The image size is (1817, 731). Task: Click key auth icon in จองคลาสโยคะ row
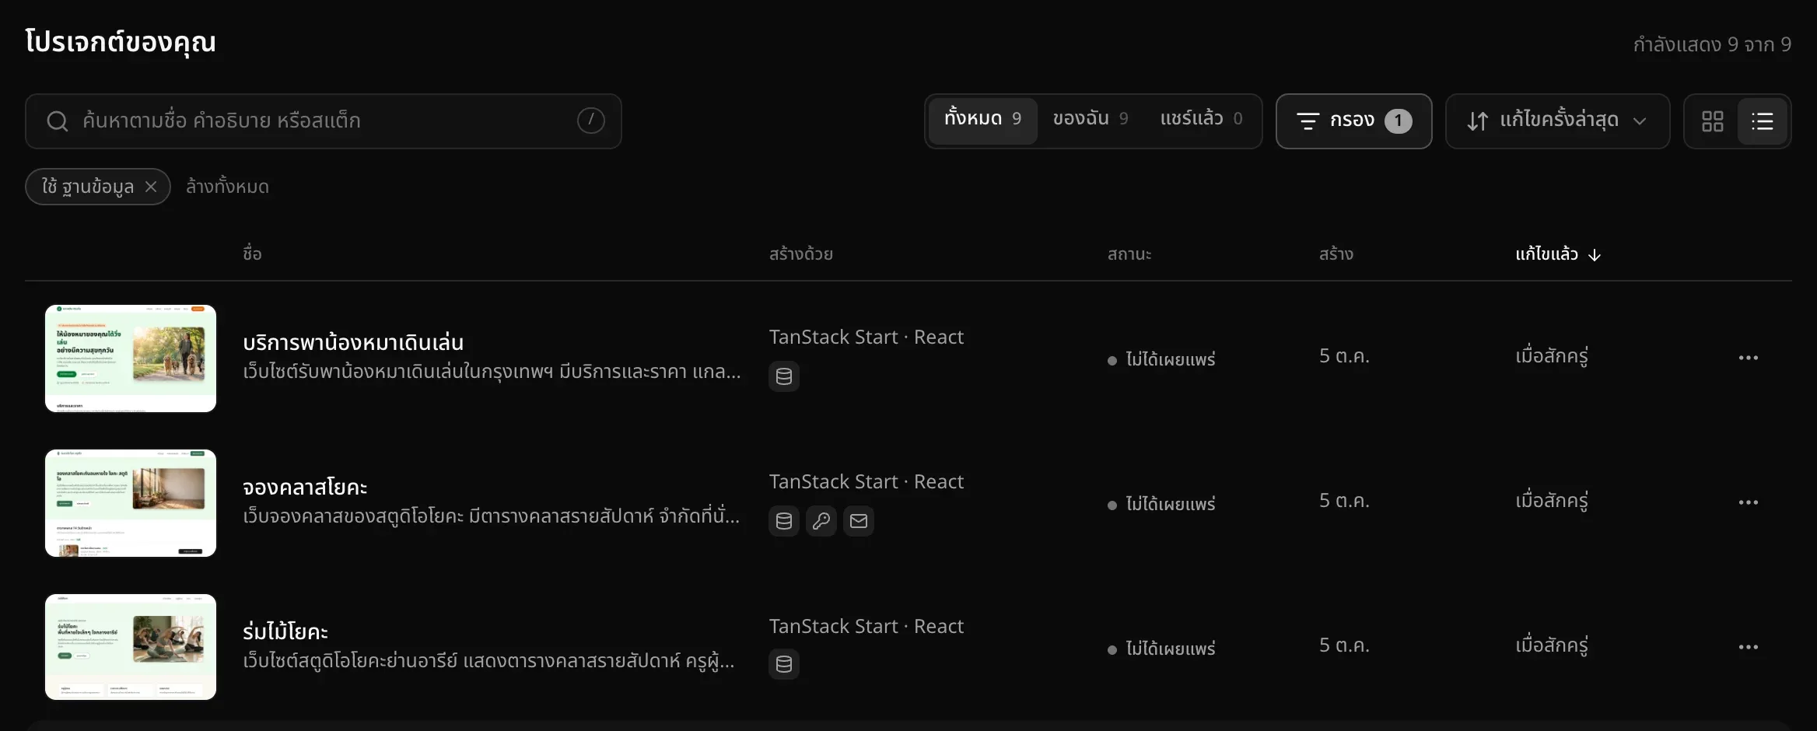pos(821,521)
